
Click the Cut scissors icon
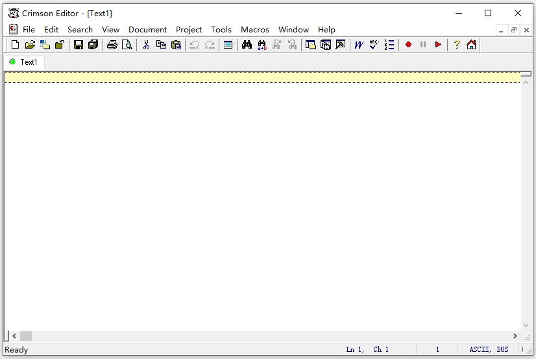[x=147, y=45]
